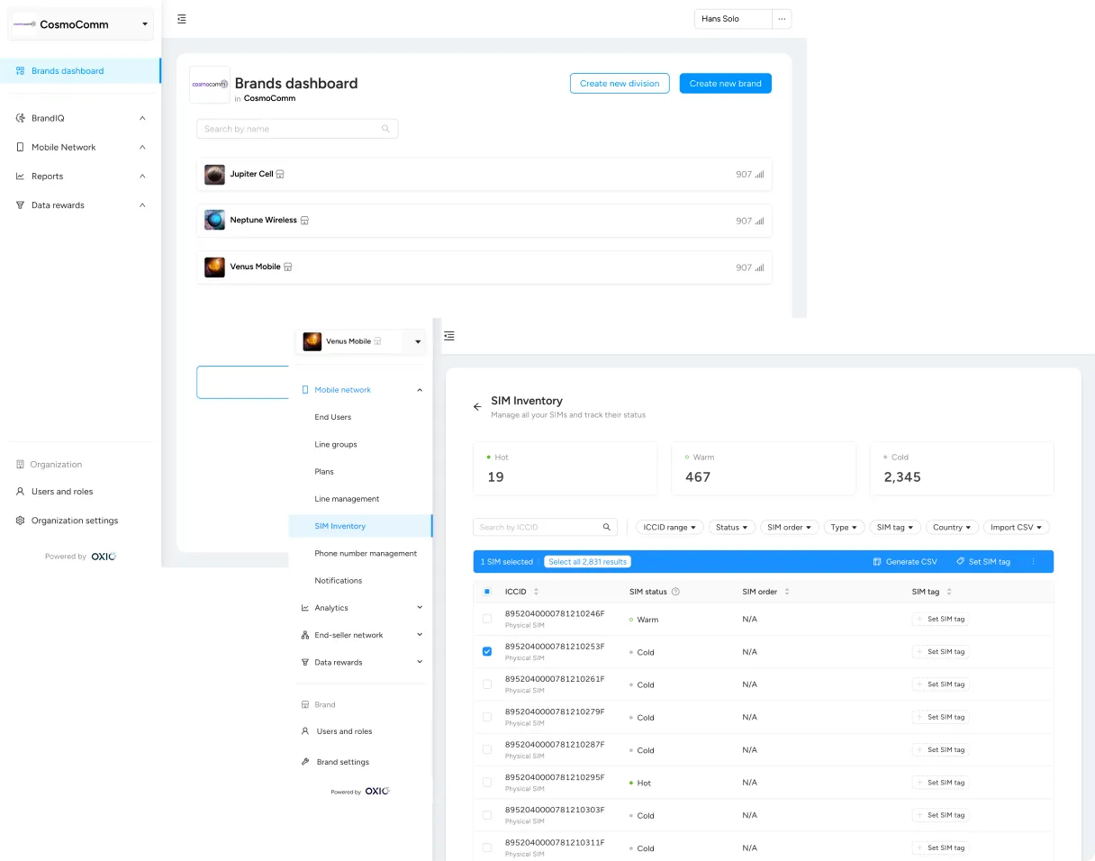The height and width of the screenshot is (861, 1095).
Task: Click the Venus Mobile avatar in brands list
Action: [x=214, y=267]
